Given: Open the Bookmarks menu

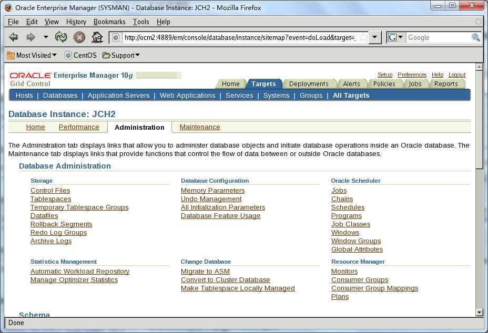Looking at the screenshot, I should [109, 22].
